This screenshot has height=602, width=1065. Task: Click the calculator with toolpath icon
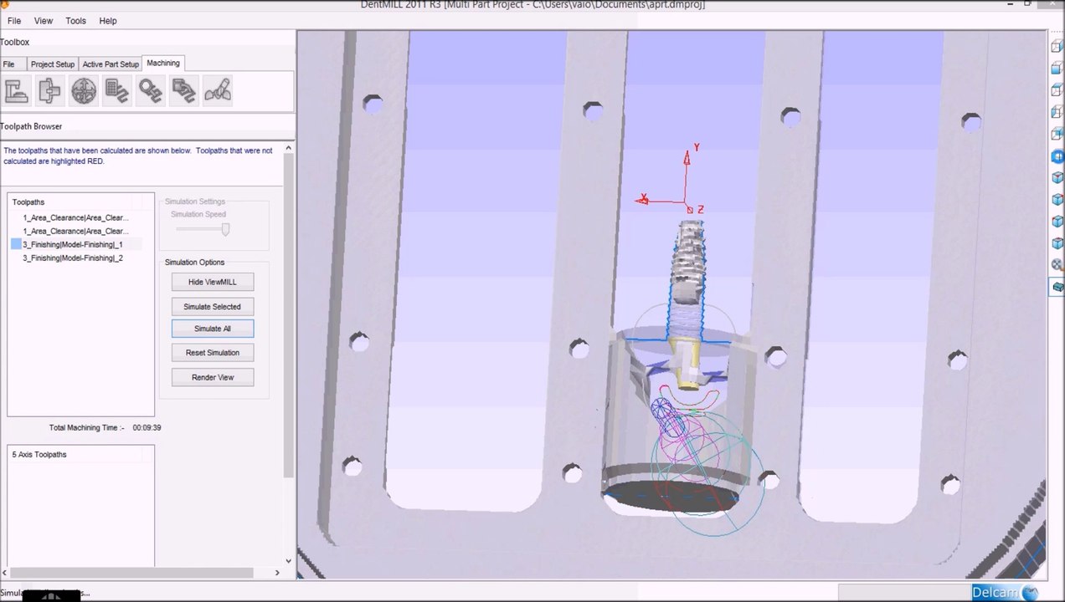pos(117,90)
